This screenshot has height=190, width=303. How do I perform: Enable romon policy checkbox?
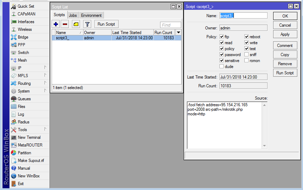point(246,61)
